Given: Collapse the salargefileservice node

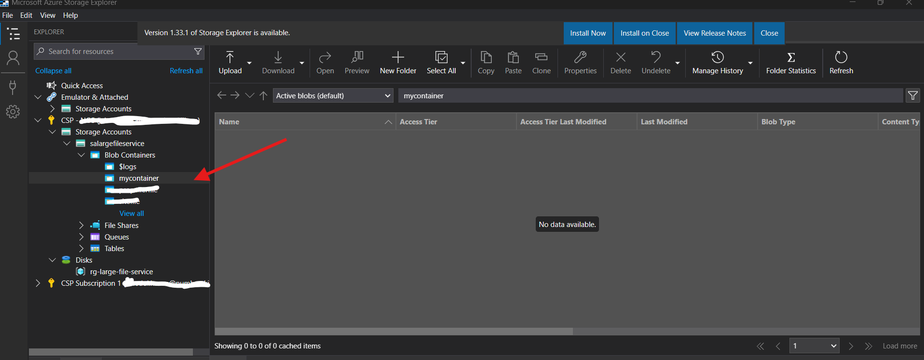Looking at the screenshot, I should (67, 143).
